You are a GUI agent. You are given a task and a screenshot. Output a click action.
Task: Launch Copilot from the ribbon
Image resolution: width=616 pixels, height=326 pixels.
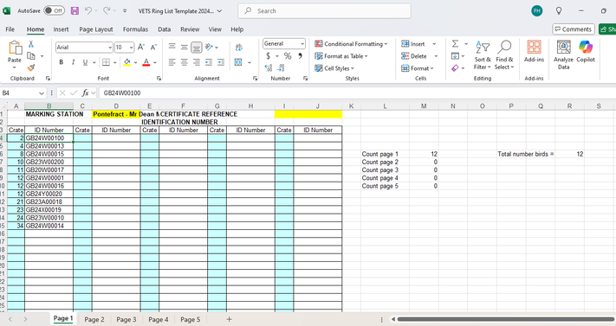coord(586,51)
